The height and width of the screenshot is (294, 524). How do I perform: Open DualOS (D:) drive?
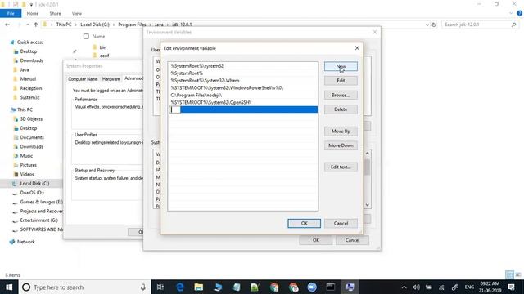pos(32,193)
